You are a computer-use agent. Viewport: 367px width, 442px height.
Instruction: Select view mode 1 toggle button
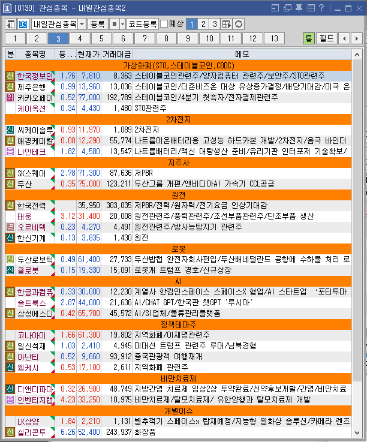pyautogui.click(x=192, y=24)
